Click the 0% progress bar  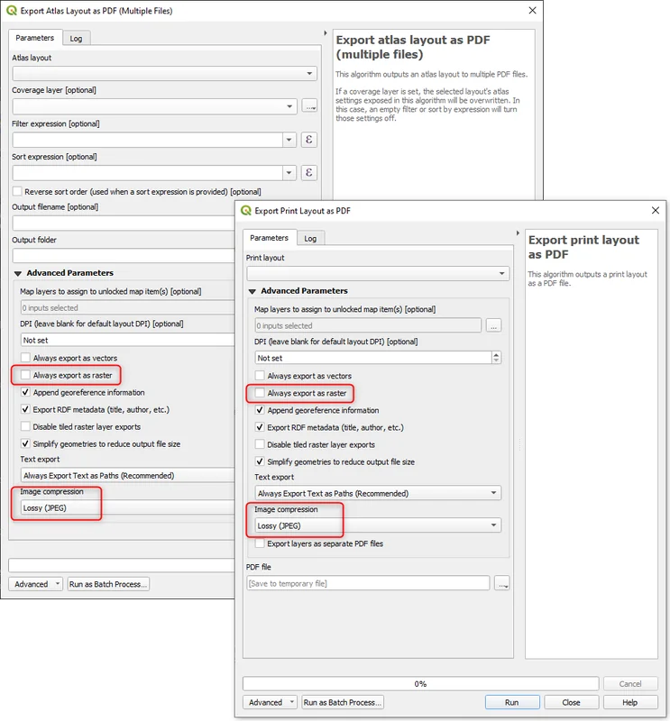coord(420,684)
